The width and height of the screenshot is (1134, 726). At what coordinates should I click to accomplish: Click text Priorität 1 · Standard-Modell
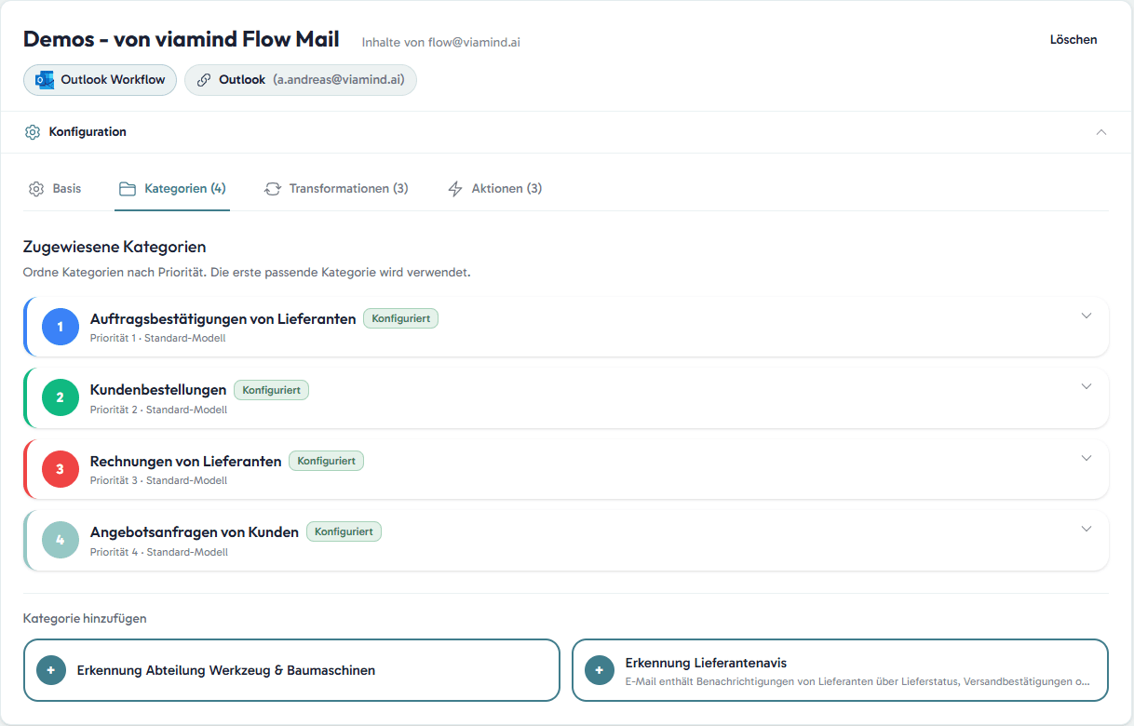click(x=158, y=338)
